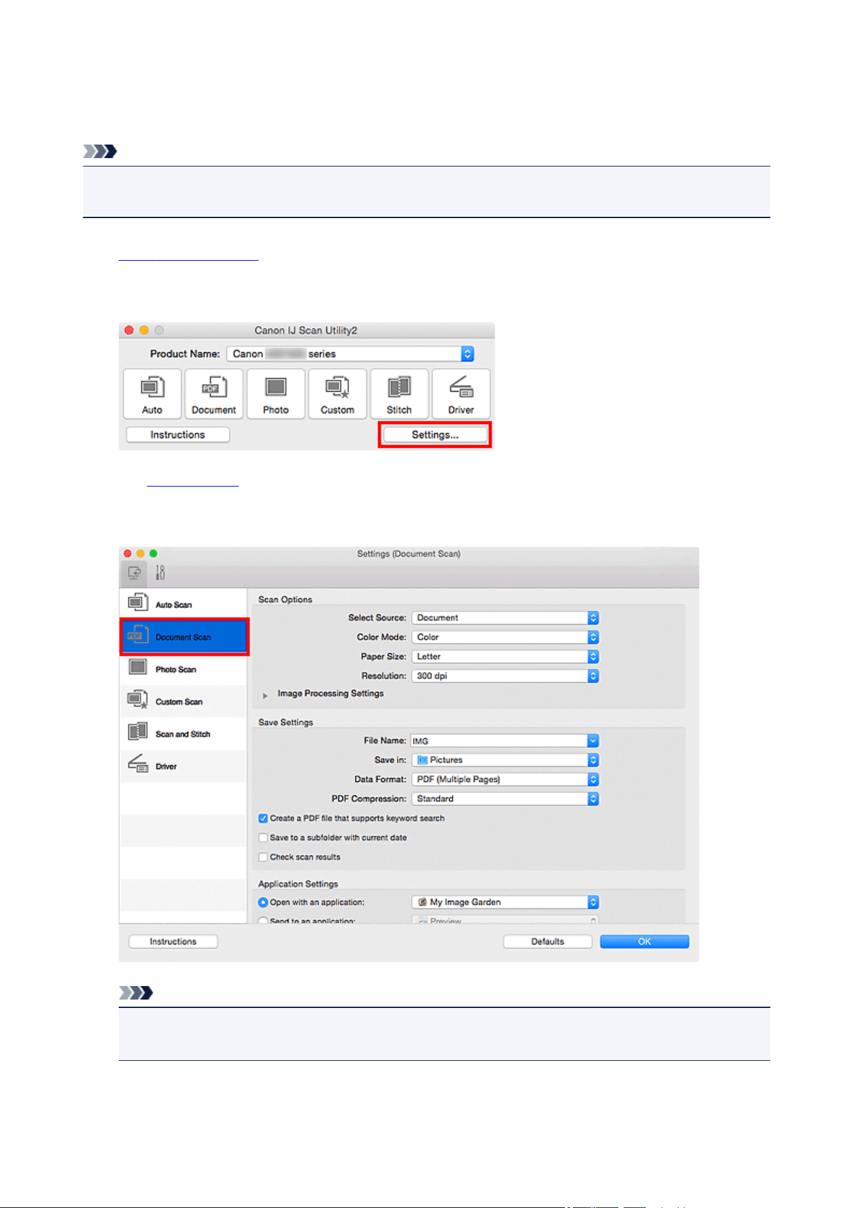854x1208 pixels.
Task: Select Driver in the settings sidebar
Action: 183,766
